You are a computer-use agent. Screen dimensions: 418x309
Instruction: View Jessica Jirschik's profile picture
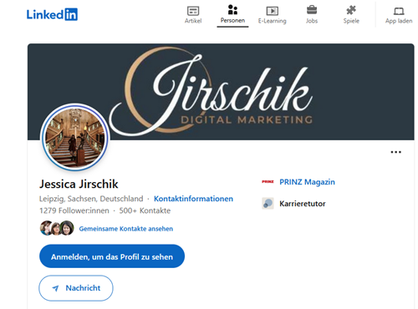point(75,138)
